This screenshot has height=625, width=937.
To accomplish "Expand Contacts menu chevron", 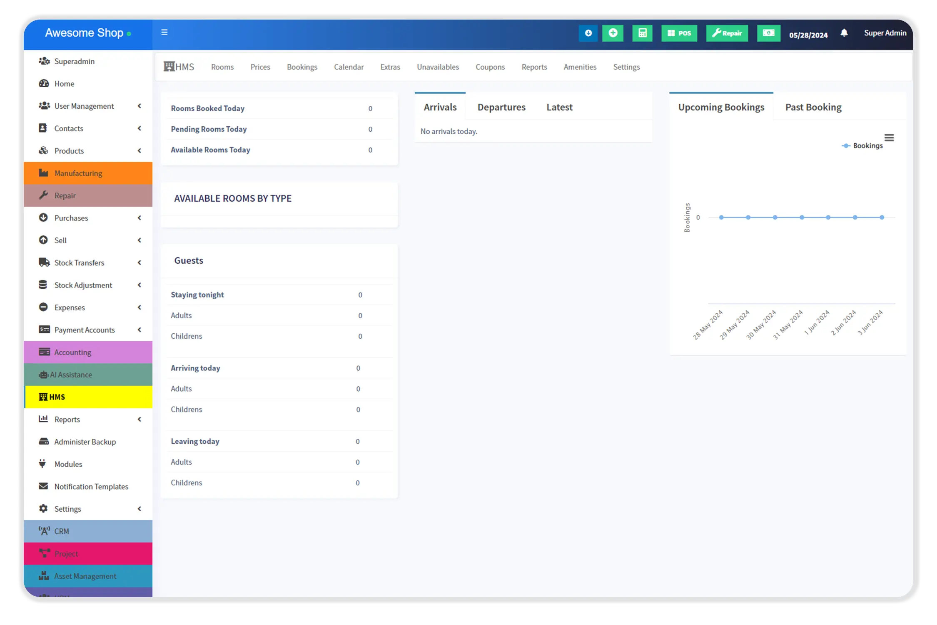I will point(140,128).
